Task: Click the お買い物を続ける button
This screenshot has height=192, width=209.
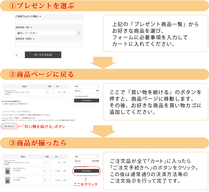Action: [x=9, y=126]
